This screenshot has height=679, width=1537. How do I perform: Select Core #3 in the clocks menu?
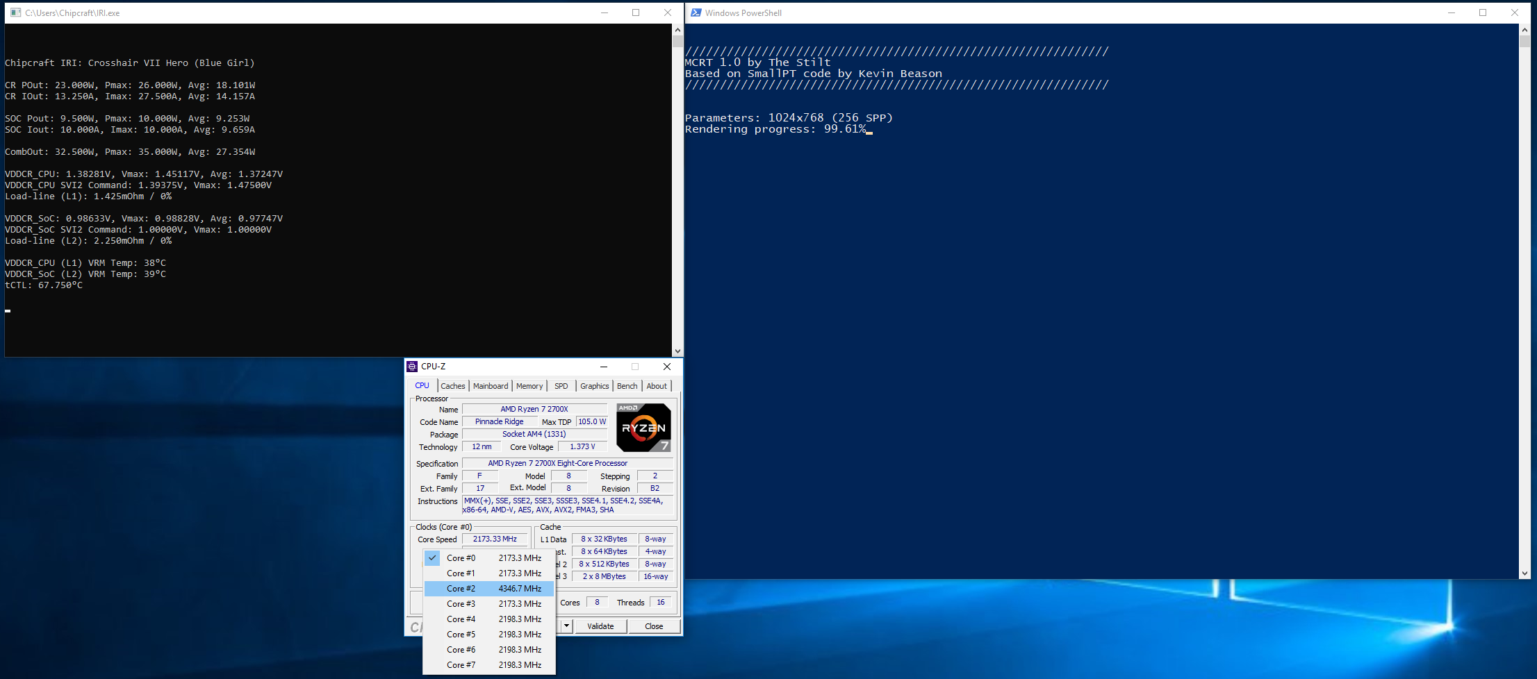coord(489,604)
